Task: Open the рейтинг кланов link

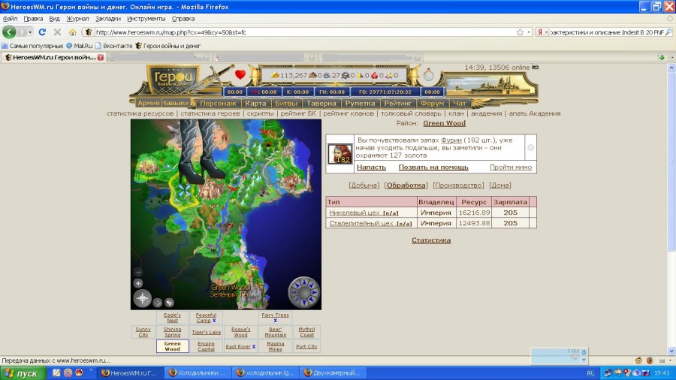Action: (349, 113)
